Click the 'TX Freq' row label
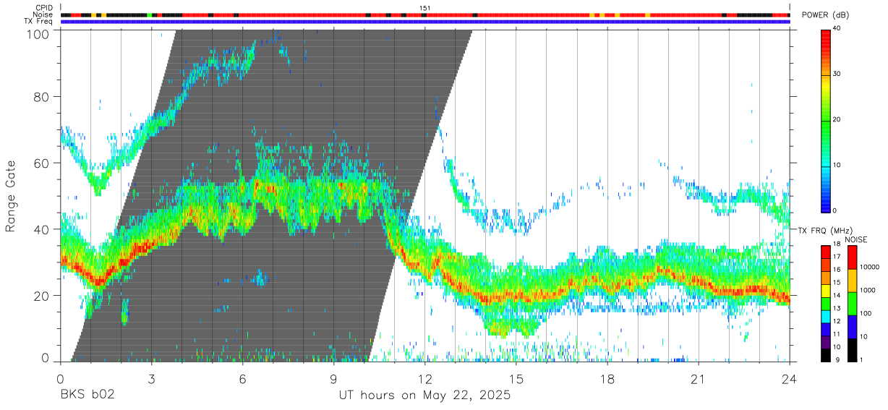 pyautogui.click(x=38, y=22)
